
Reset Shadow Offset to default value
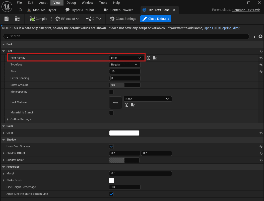coord(261,153)
